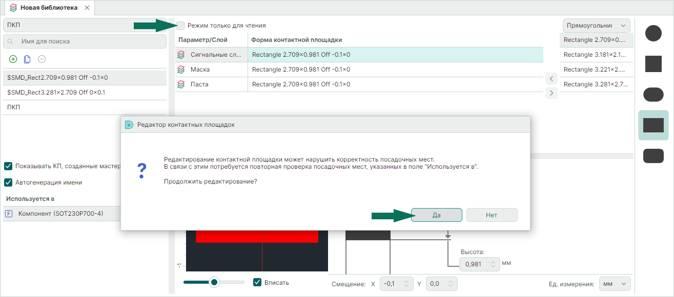Click the duplicate pad copy icon
This screenshot has width=674, height=297.
tap(27, 59)
